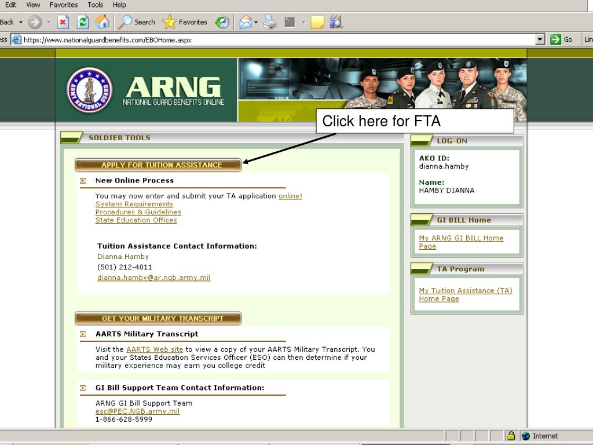Click the Internet zone globe icon

coord(526,436)
